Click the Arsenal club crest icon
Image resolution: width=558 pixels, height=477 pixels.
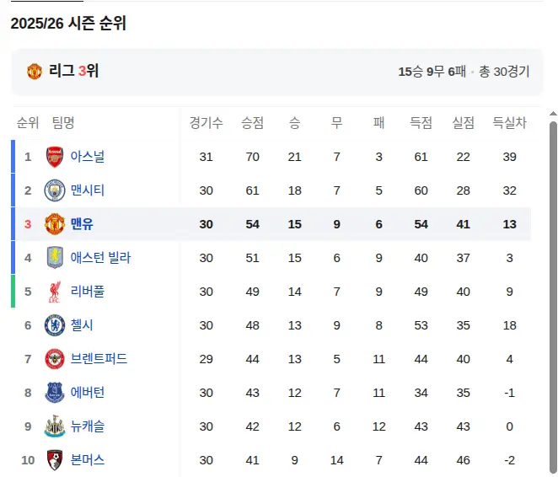point(55,157)
